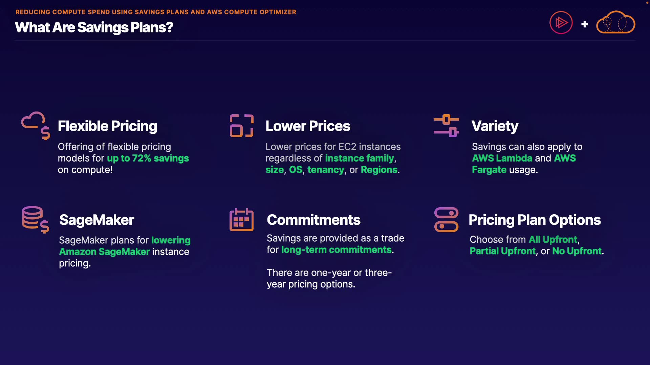Click the Variety sliders icon
650x365 pixels.
(x=446, y=126)
